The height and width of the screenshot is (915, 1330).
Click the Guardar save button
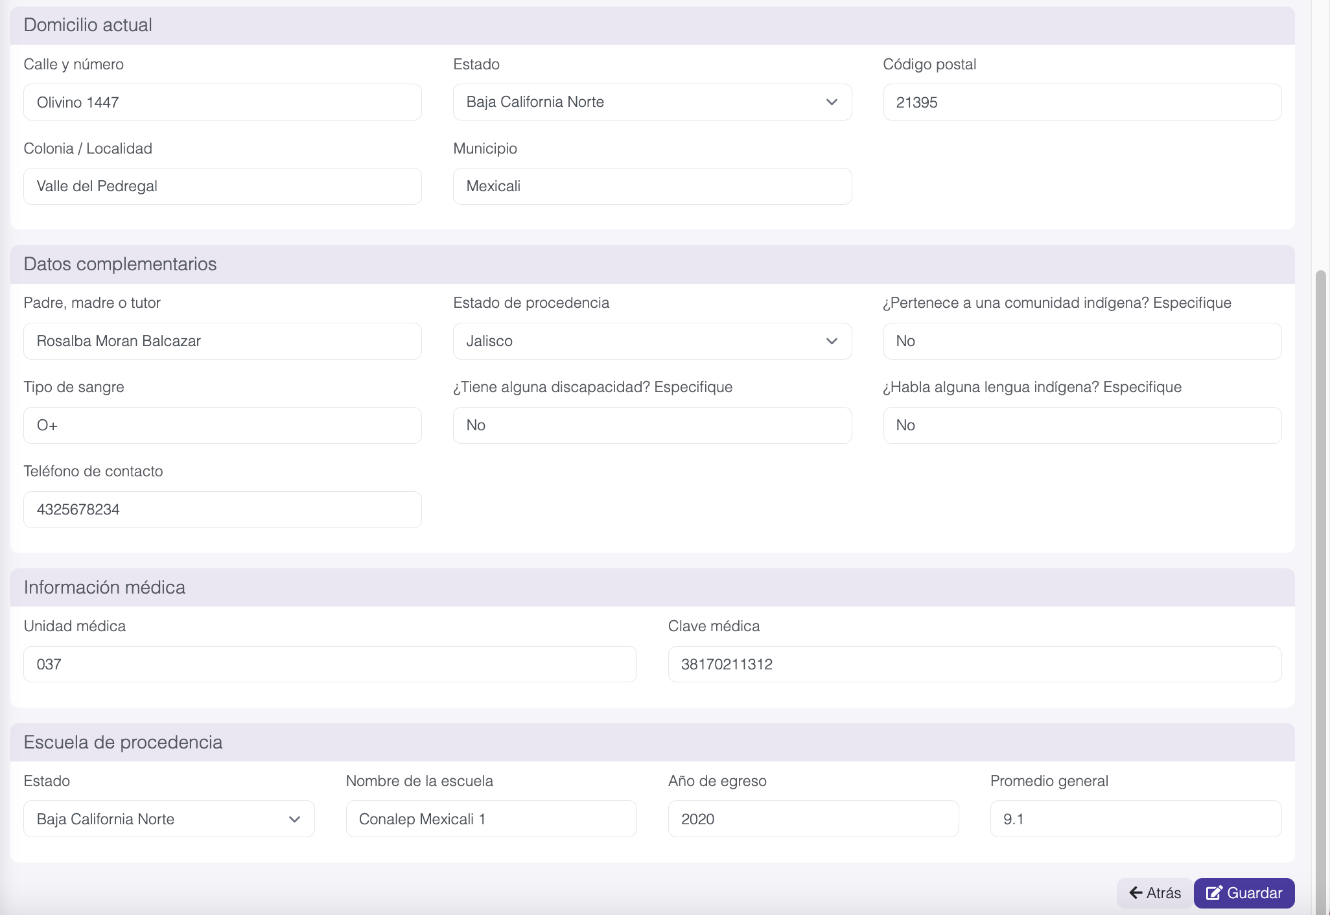[1244, 893]
